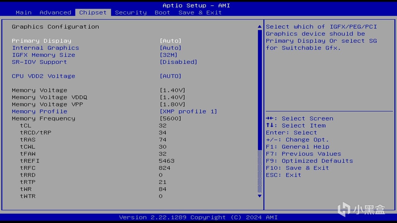Select the tWR timing row
This screenshot has height=223, width=397.
point(26,189)
